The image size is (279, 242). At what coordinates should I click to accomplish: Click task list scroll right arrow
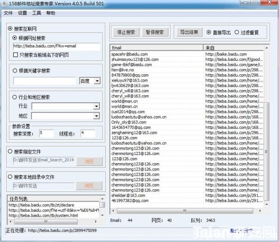(96, 222)
